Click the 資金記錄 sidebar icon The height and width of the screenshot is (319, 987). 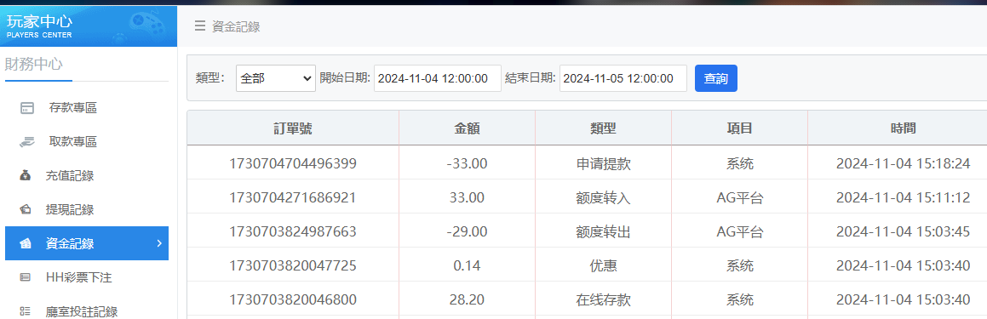coord(26,243)
